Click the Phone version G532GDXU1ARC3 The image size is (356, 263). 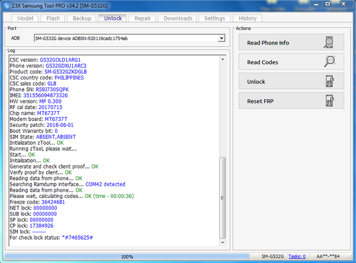click(x=66, y=66)
